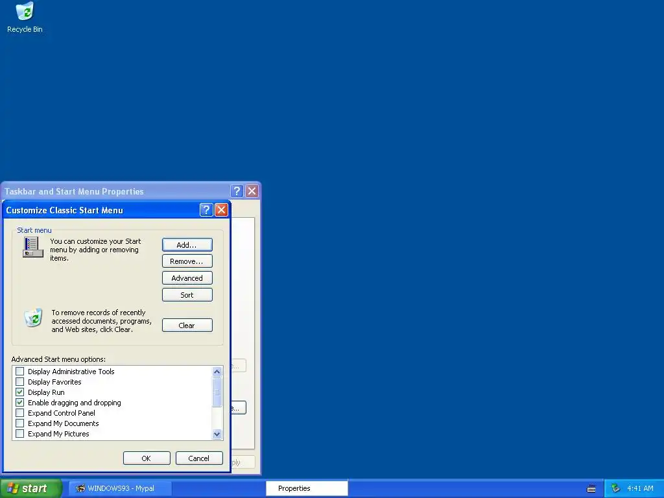
Task: Close the Taskbar and Start Menu Properties window
Action: click(252, 191)
